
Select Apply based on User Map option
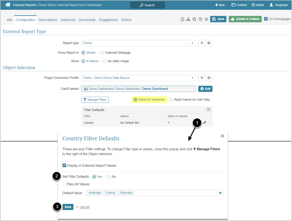point(172,100)
